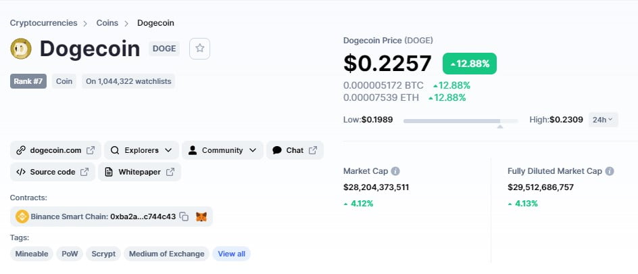Click the Binance Smart Chain logo icon

click(x=21, y=217)
